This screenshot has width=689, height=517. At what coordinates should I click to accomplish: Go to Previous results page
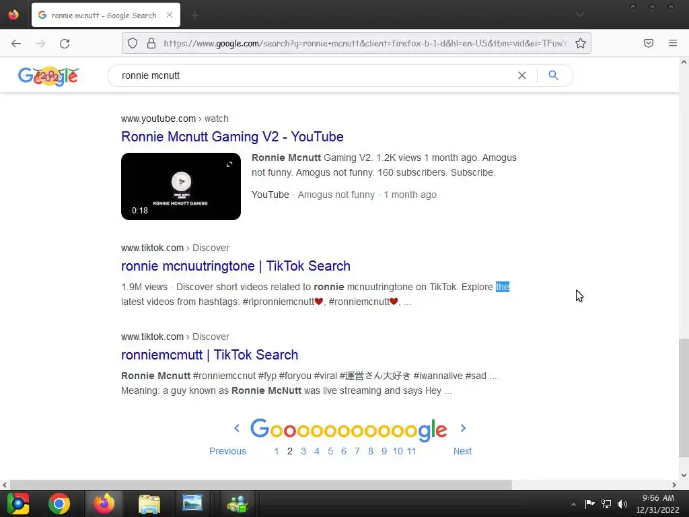pyautogui.click(x=227, y=451)
